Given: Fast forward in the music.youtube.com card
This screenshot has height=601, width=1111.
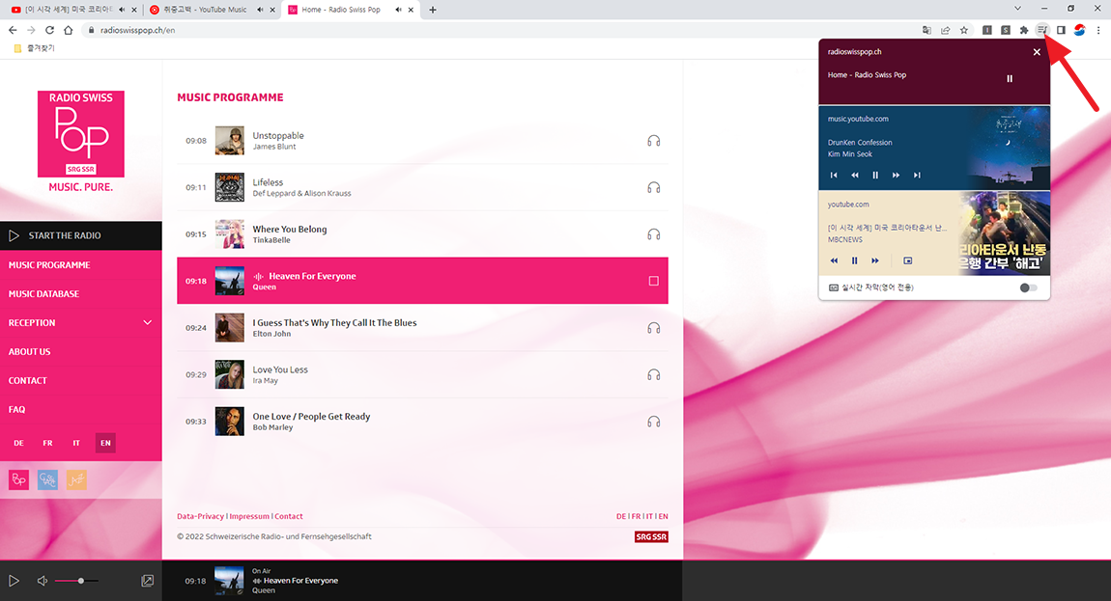Looking at the screenshot, I should (x=896, y=175).
